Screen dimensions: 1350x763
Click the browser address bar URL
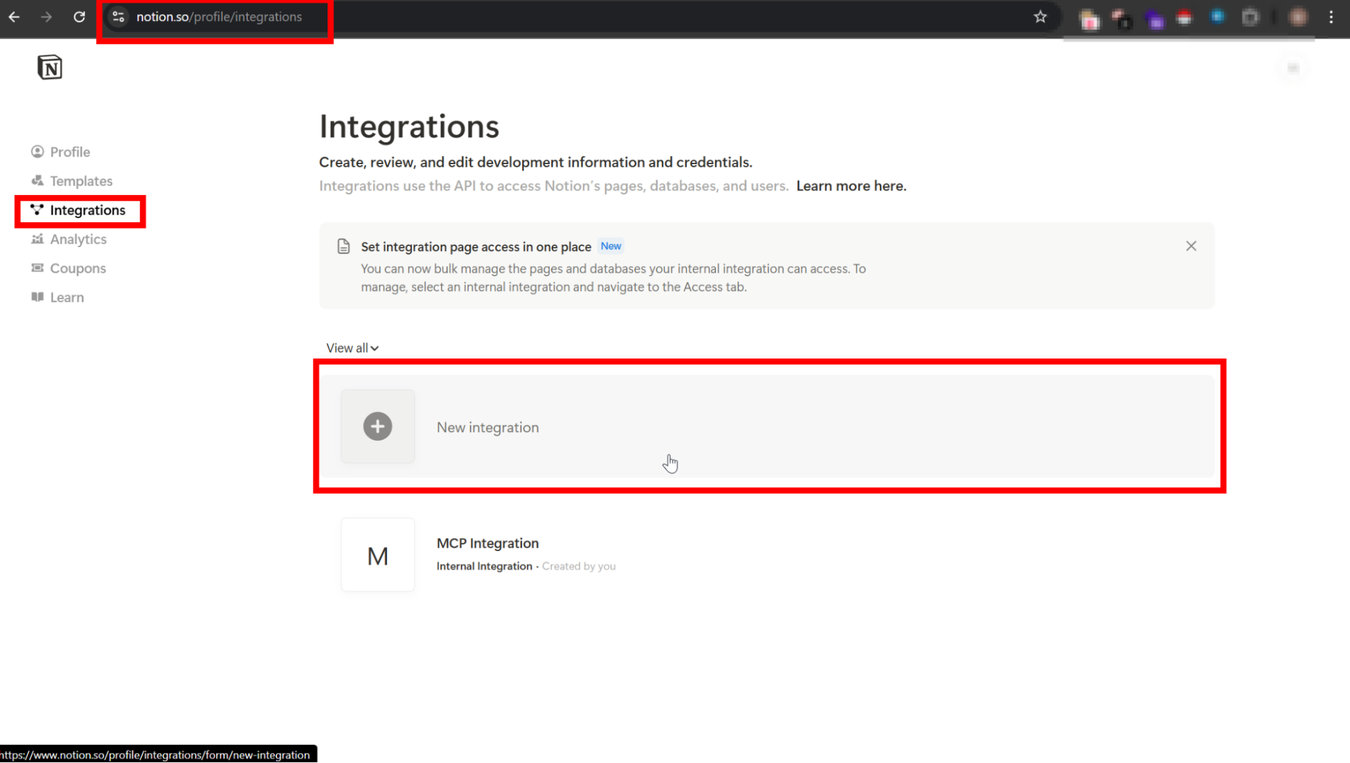(219, 17)
